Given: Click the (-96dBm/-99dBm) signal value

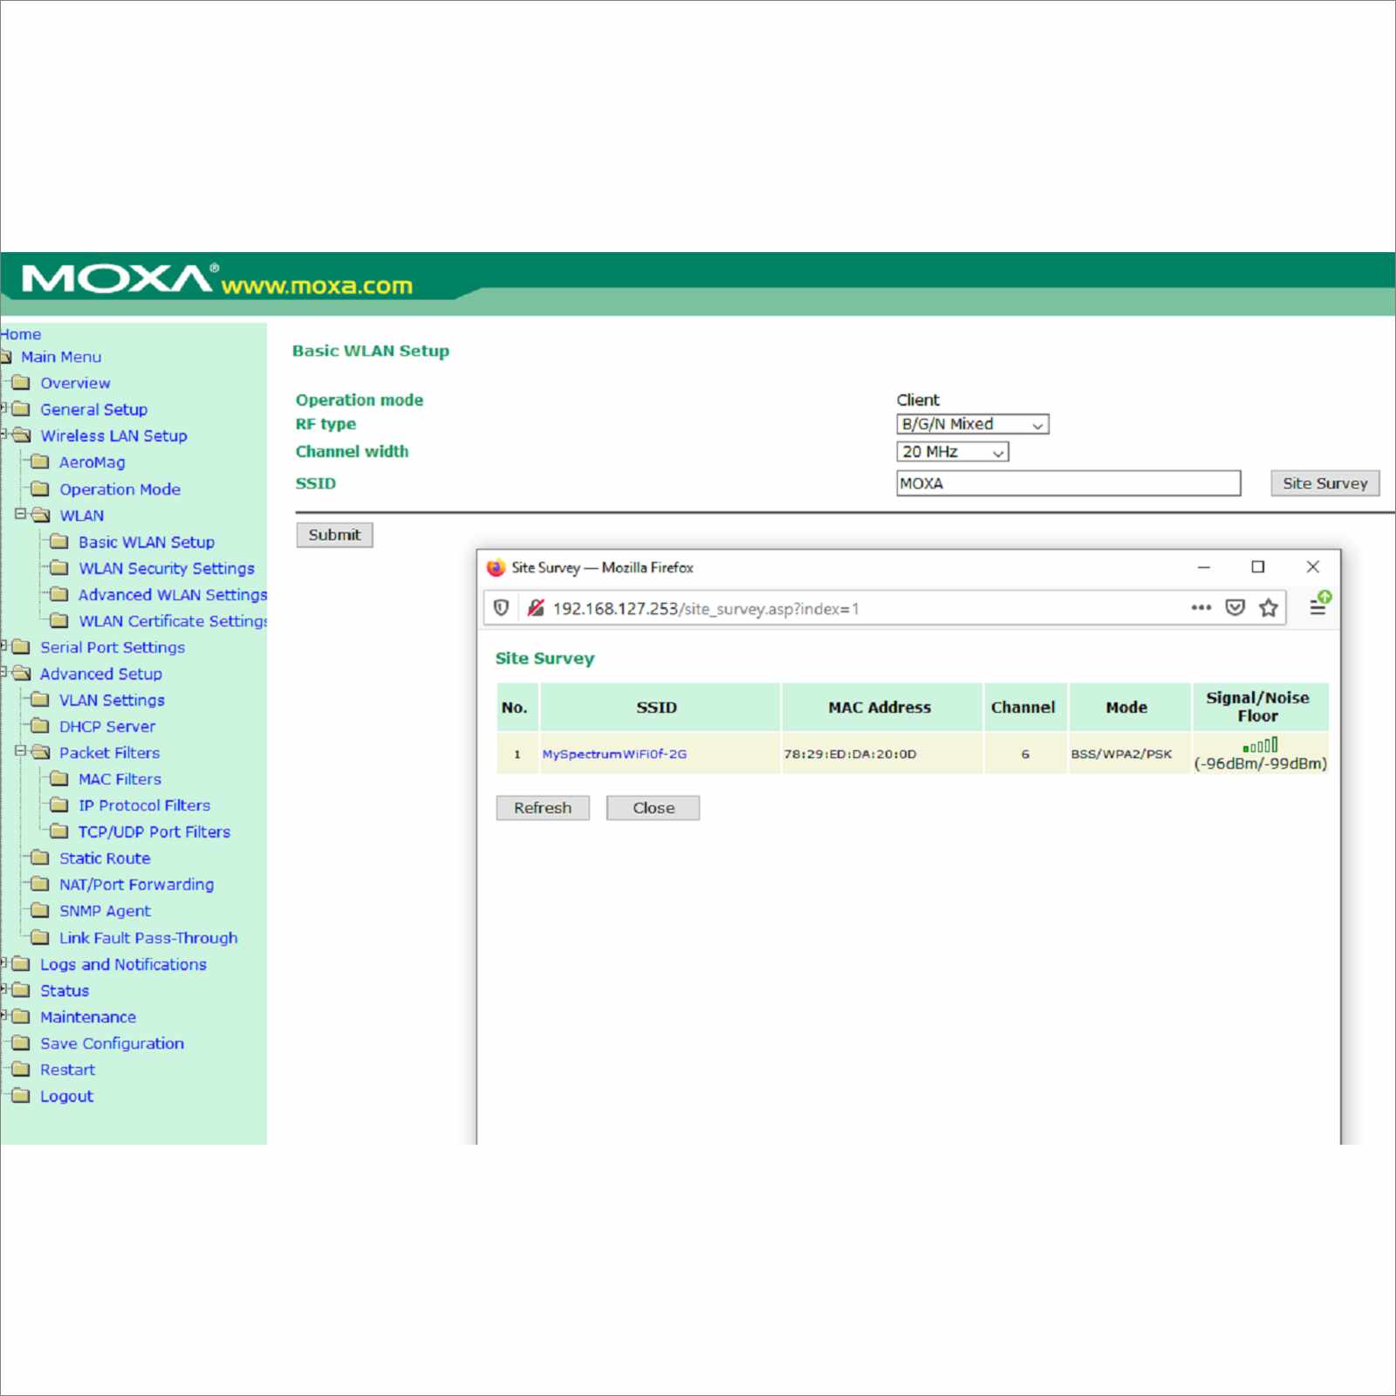Looking at the screenshot, I should point(1260,763).
